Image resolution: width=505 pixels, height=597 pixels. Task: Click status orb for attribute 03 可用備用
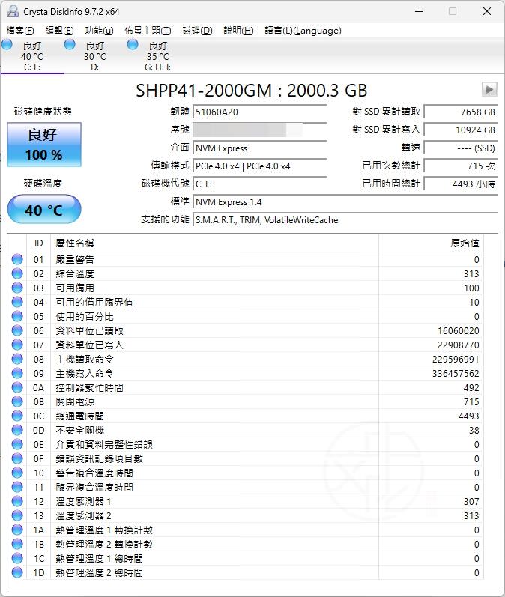[x=17, y=288]
